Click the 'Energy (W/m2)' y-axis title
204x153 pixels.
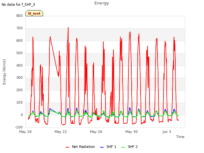click(4, 72)
